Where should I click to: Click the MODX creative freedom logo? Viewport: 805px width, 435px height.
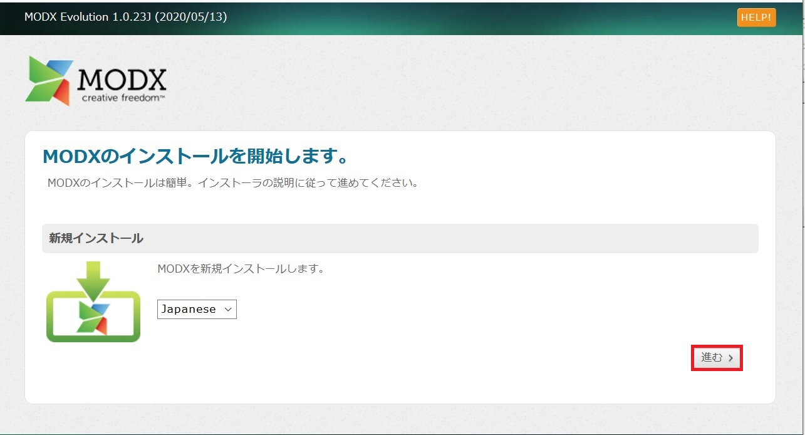(96, 81)
